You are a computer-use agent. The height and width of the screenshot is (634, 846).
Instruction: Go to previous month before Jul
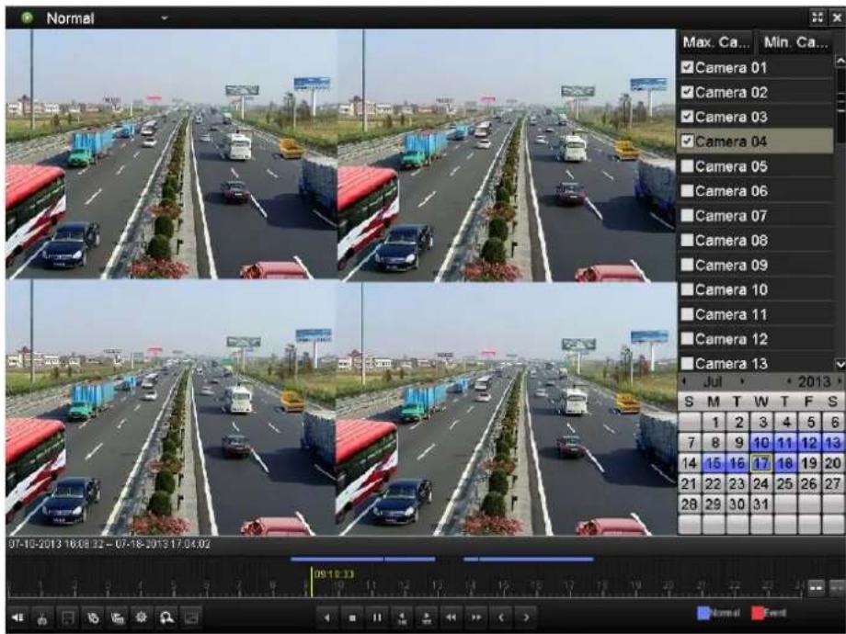click(685, 381)
